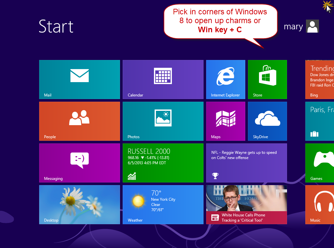Click the Trending heading on Bing tile
The image size is (334, 248).
[x=322, y=68]
